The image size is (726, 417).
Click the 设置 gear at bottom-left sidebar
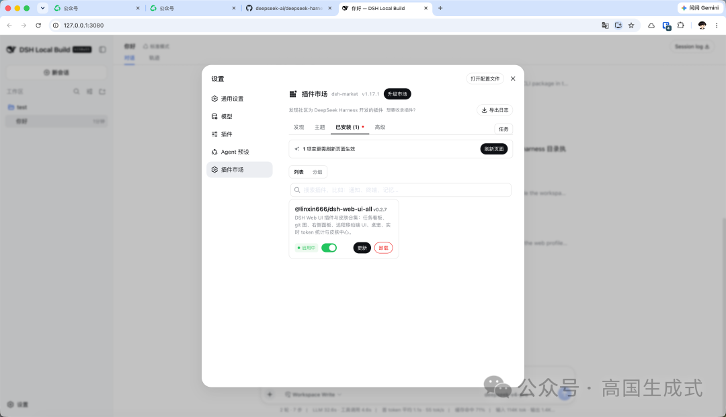pos(17,404)
